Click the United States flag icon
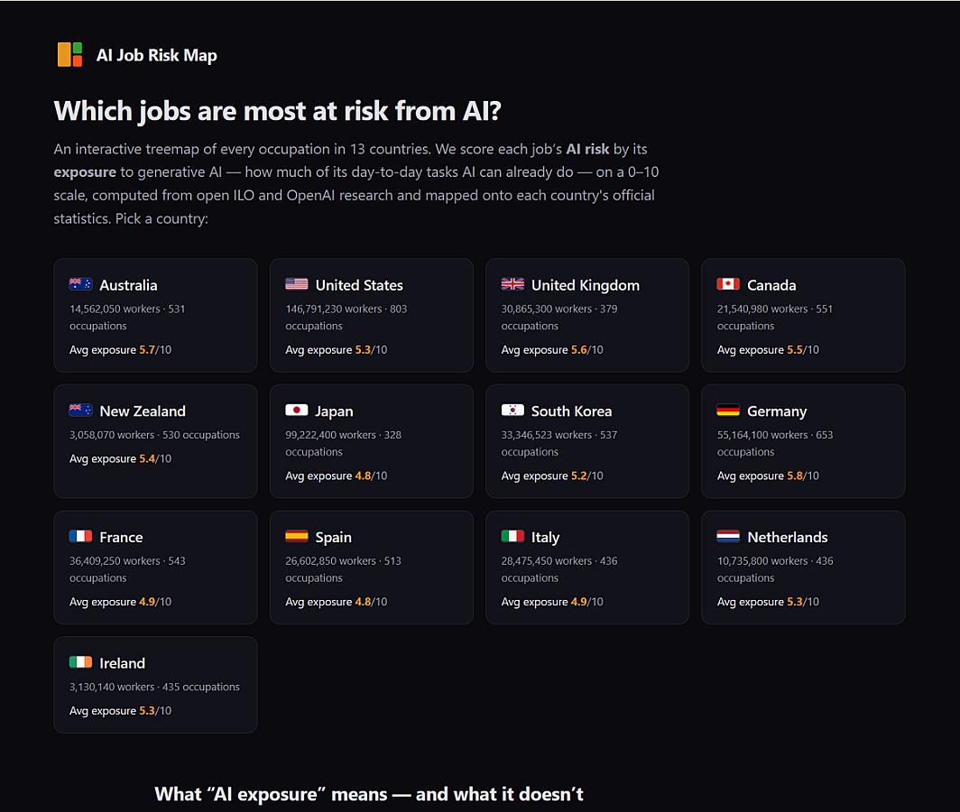The height and width of the screenshot is (812, 960). [296, 284]
